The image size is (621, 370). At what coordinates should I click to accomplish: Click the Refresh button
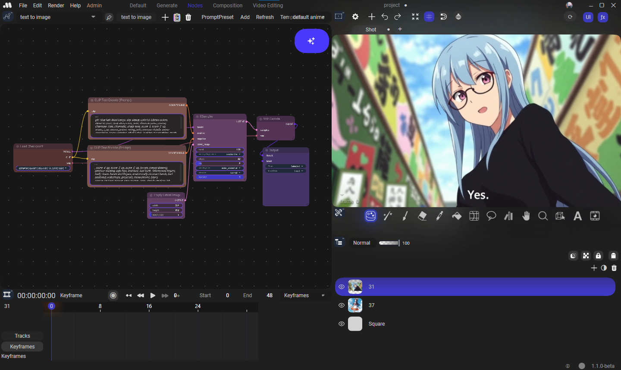(265, 17)
